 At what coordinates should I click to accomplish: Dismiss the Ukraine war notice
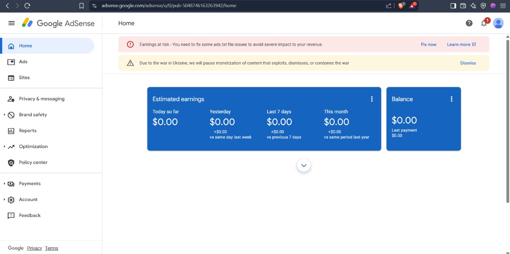click(x=468, y=63)
